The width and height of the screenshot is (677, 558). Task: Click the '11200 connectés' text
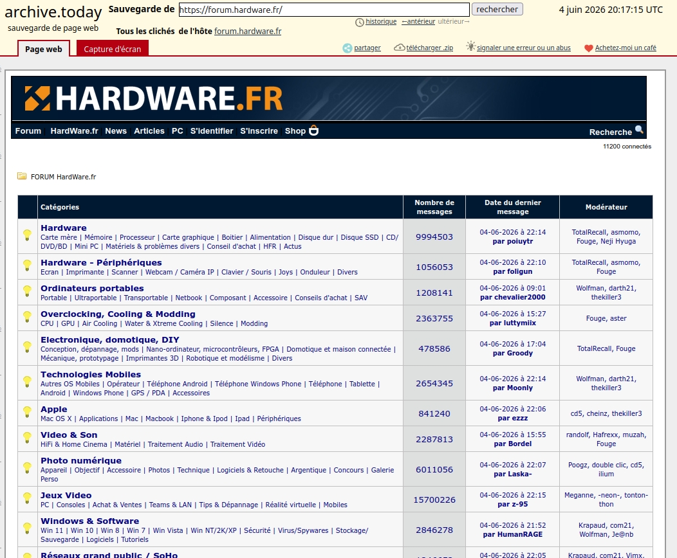tap(627, 146)
